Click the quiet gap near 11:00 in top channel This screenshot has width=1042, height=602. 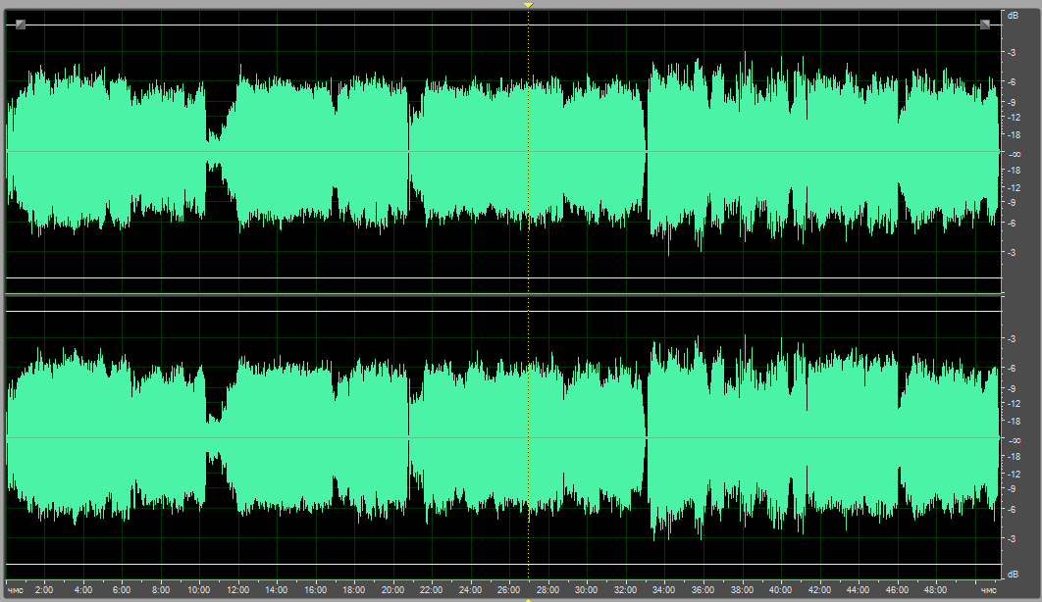pos(214,152)
